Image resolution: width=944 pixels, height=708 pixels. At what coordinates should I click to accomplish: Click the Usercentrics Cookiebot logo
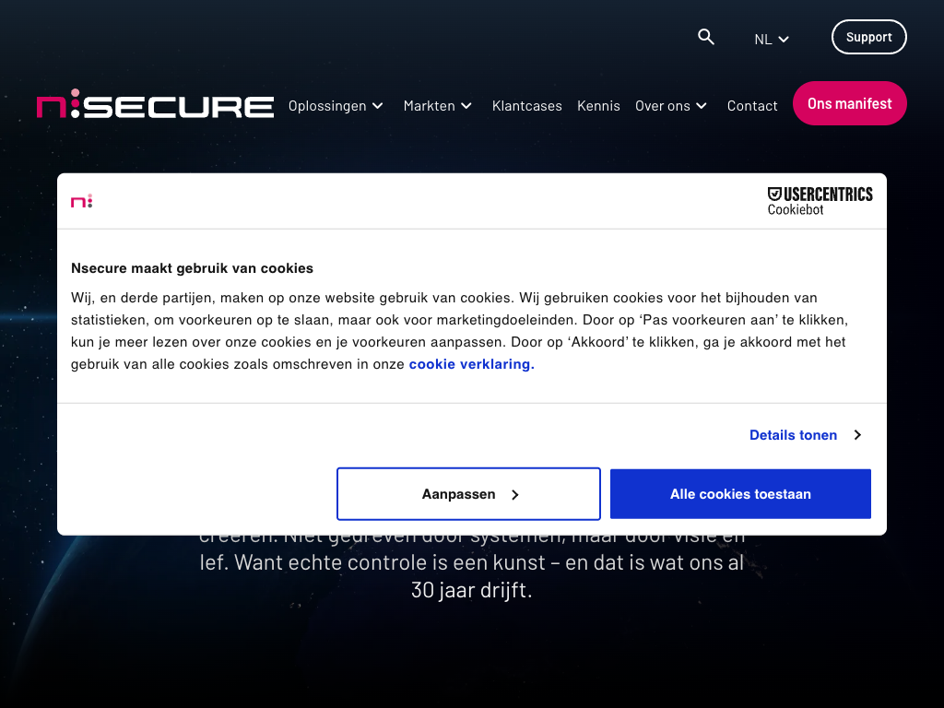coord(820,201)
